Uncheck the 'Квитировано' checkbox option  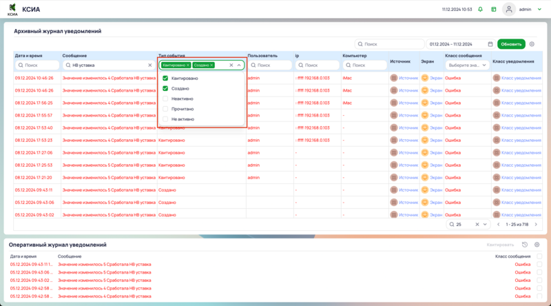(165, 79)
